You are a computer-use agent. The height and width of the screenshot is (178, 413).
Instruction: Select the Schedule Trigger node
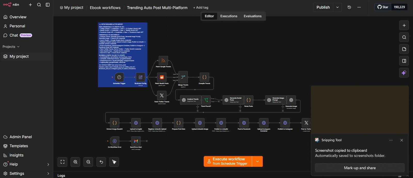tap(119, 77)
